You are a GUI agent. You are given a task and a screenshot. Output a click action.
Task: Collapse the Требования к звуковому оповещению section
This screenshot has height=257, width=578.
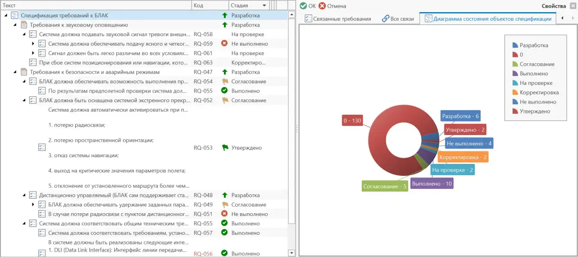(15, 25)
